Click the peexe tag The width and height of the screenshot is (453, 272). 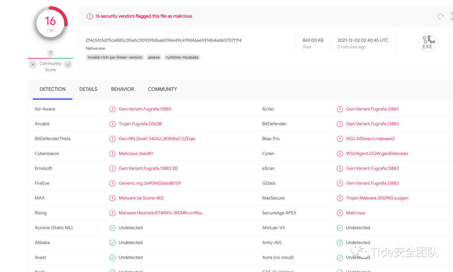[154, 57]
